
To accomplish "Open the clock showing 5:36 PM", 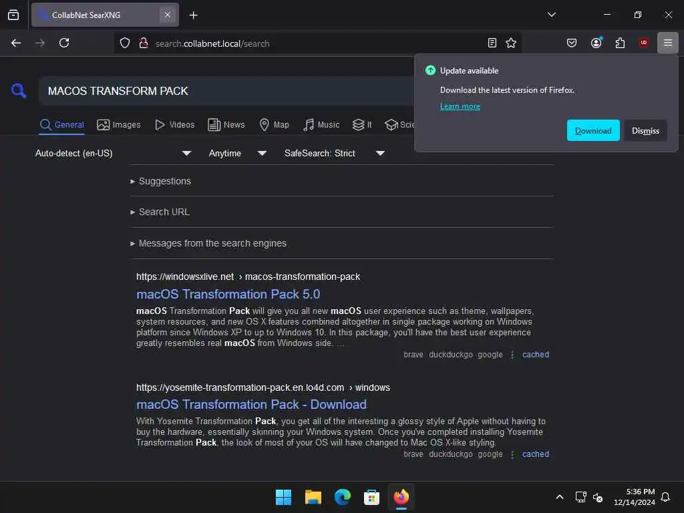I will [x=635, y=497].
